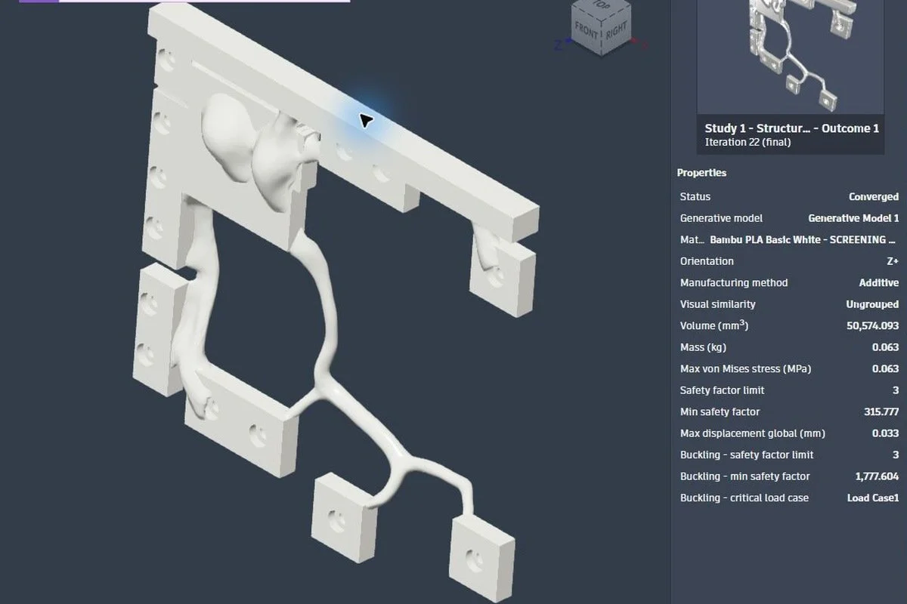Click the 'Status' property label
This screenshot has width=907, height=604.
(695, 197)
